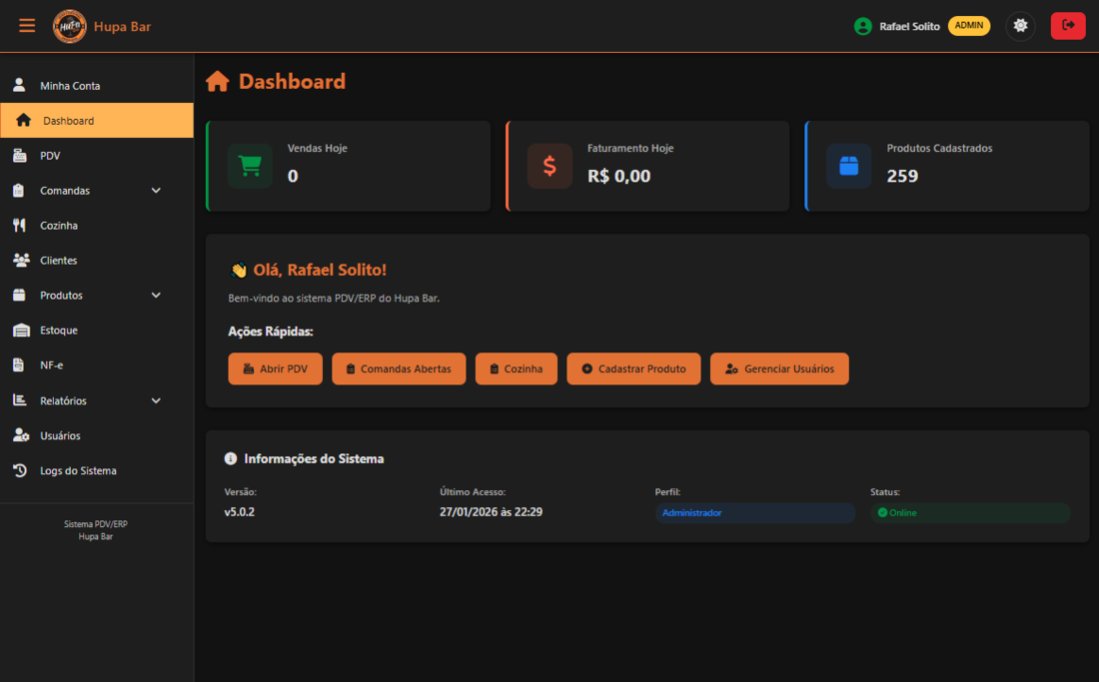The width and height of the screenshot is (1099, 682).
Task: Open Logs do Sistema in the sidebar
Action: point(97,470)
